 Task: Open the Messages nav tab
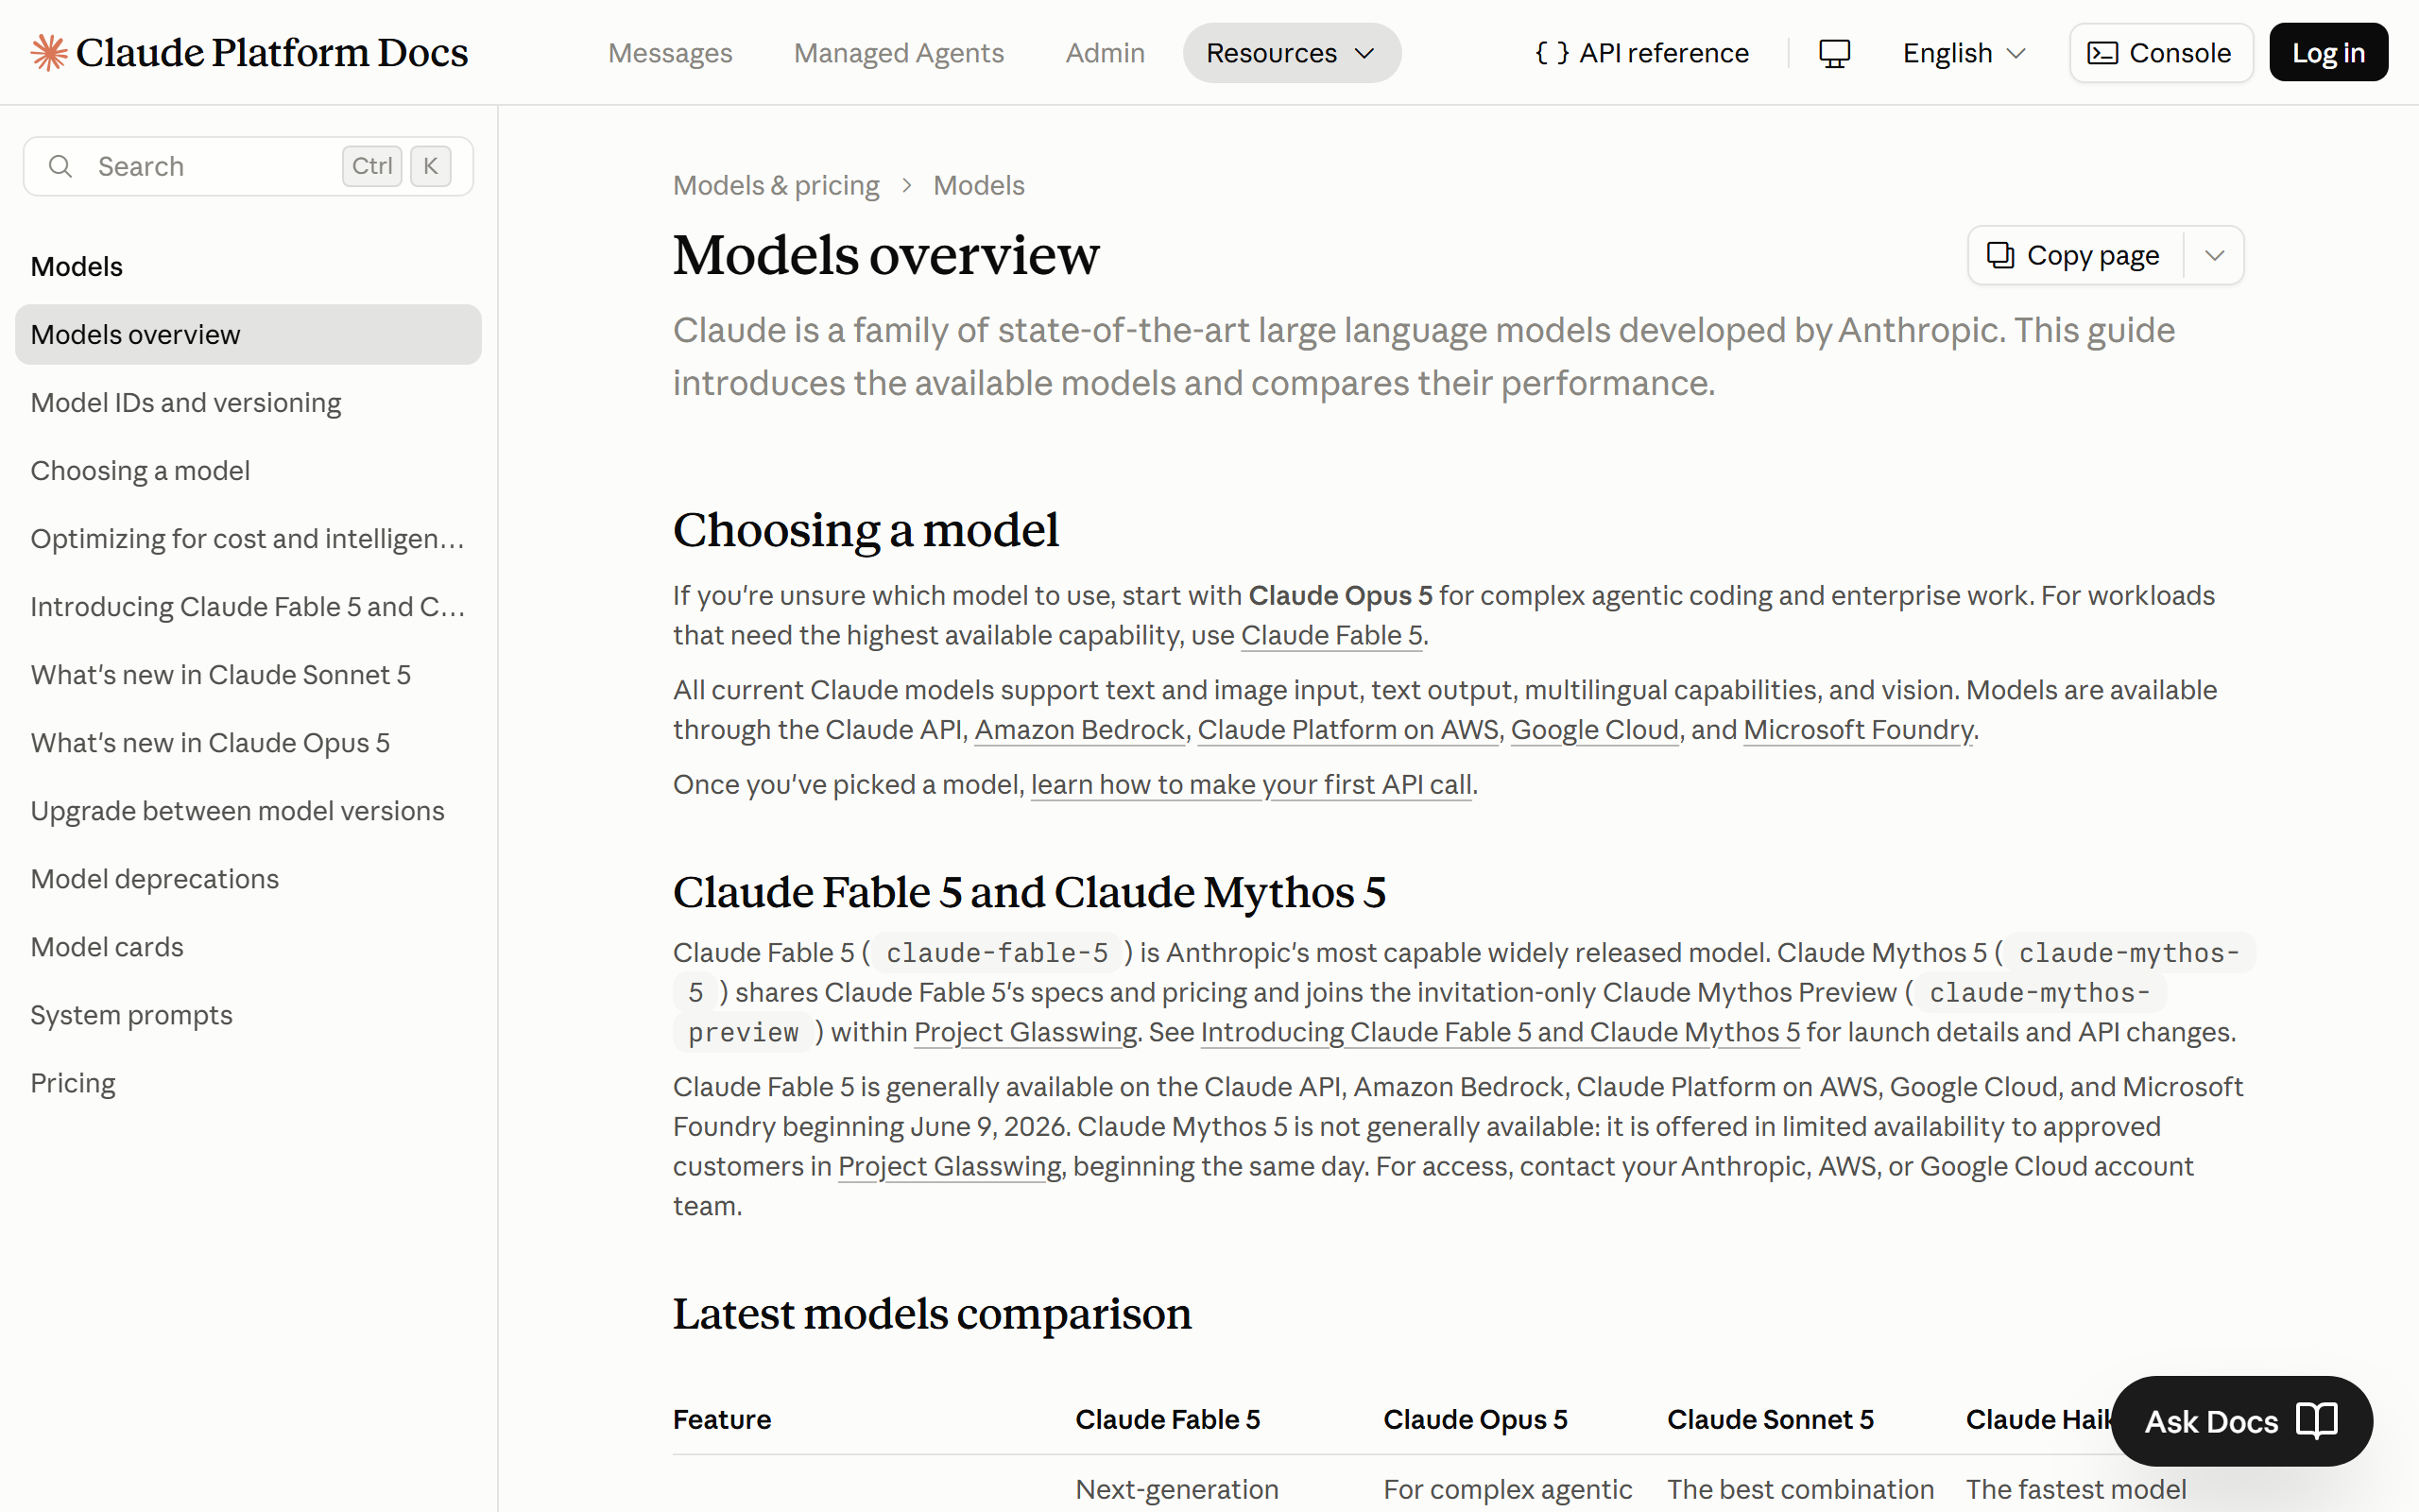coord(670,53)
